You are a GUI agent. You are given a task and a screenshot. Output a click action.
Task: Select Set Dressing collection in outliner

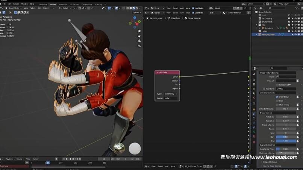(x=267, y=18)
